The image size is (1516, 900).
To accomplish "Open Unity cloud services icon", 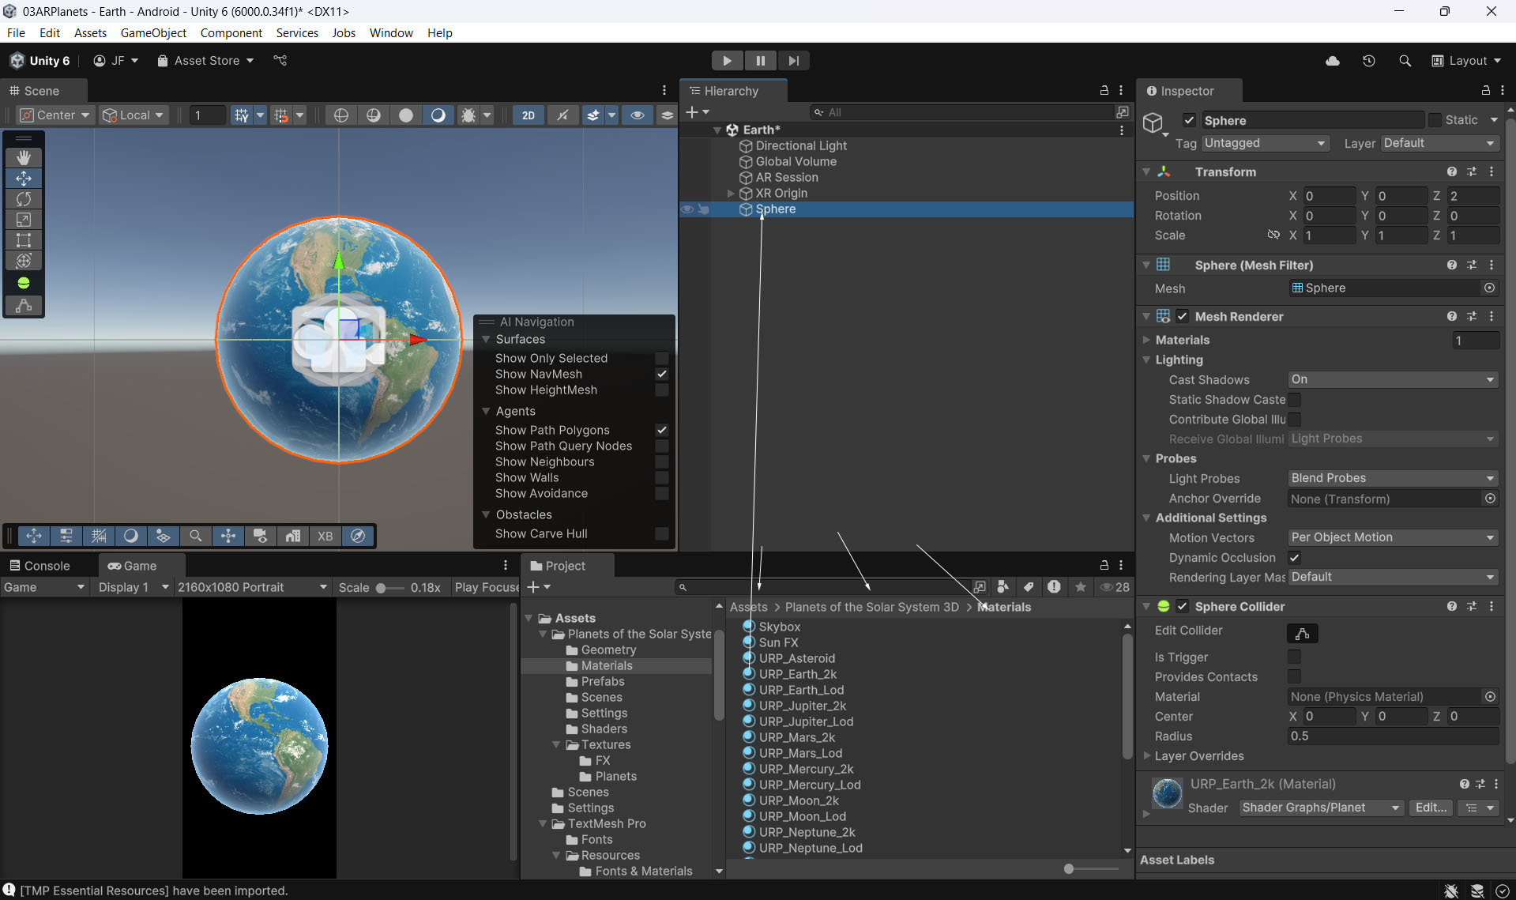I will [x=1332, y=61].
